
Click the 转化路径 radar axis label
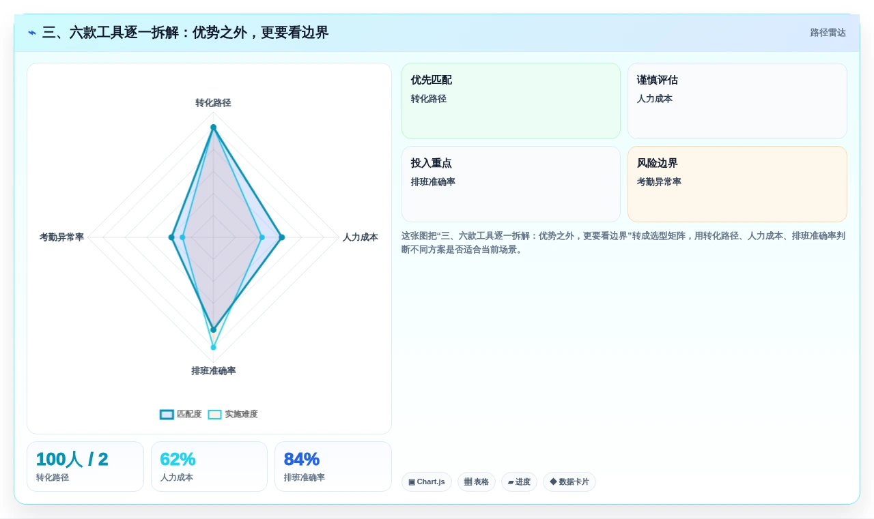(x=213, y=103)
